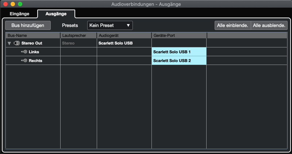Viewport: 292px width, 154px height.
Task: Minimize window with yellow button
Action: [13, 4]
